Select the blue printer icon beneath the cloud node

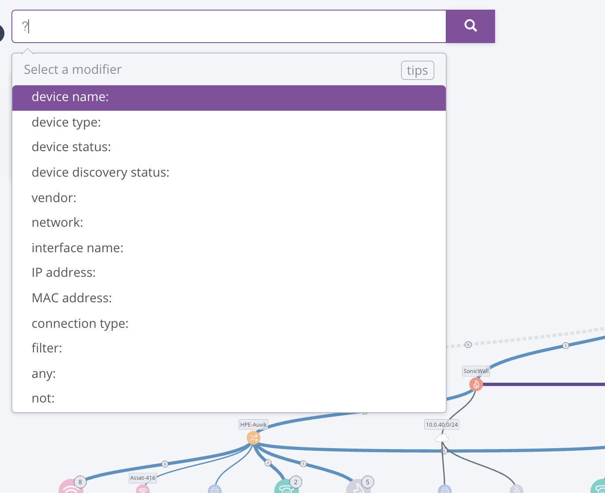(445, 489)
